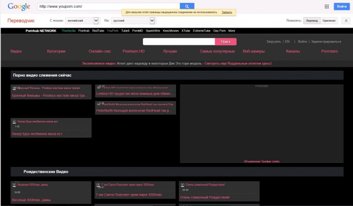Open the Лучшие navigation tab

[170, 51]
